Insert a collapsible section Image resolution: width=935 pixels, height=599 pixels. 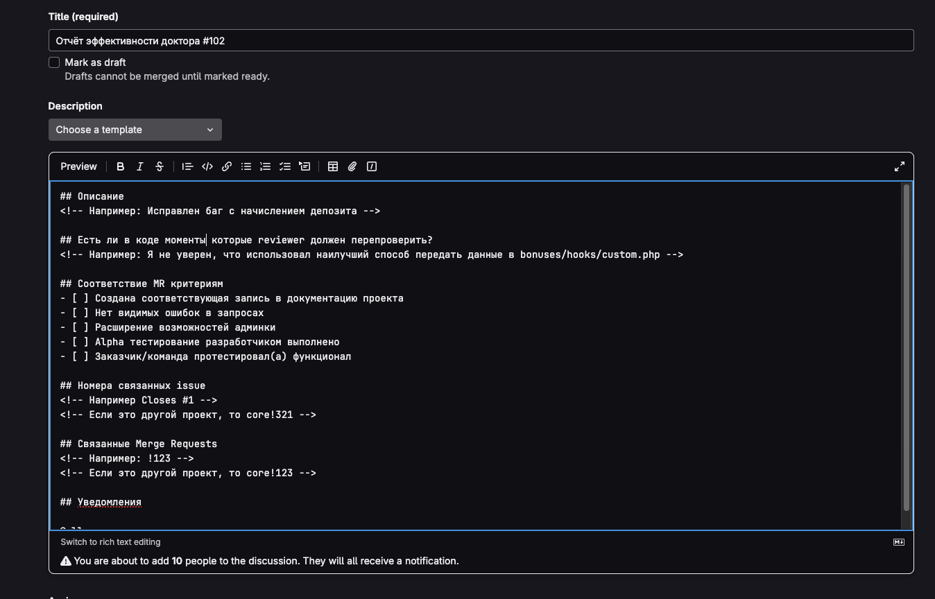[x=304, y=166]
